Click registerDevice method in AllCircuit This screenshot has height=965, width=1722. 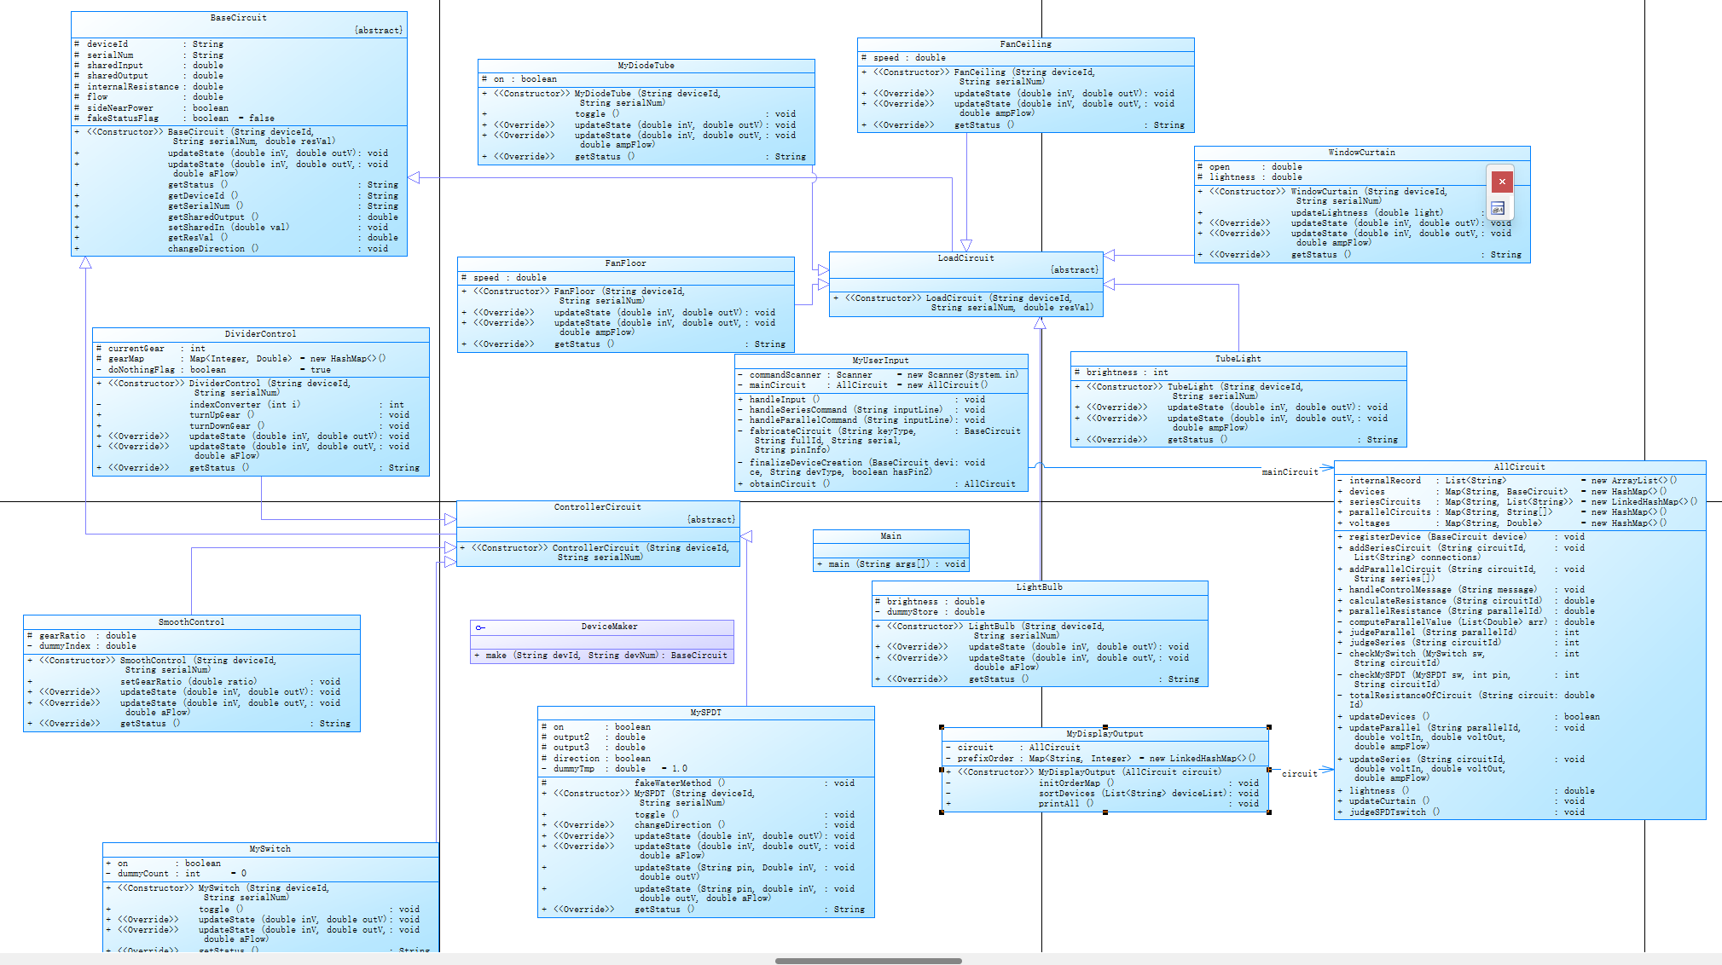(1461, 537)
